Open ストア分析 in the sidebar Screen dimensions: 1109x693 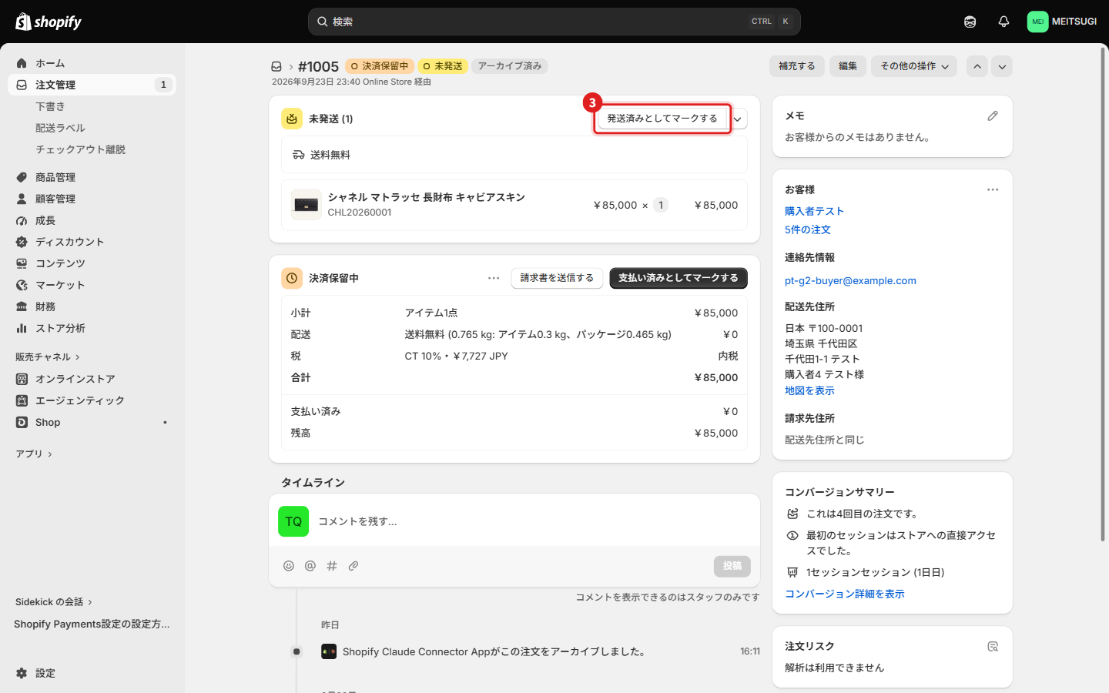92,328
